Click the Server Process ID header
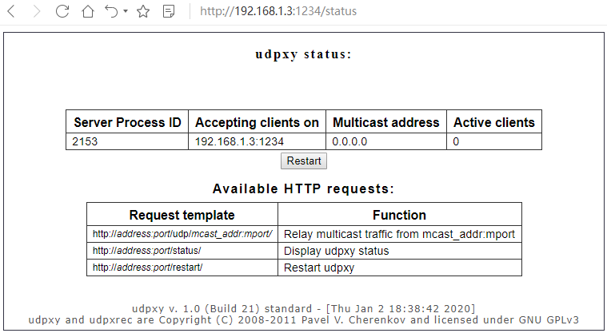607x333 pixels. [x=127, y=122]
